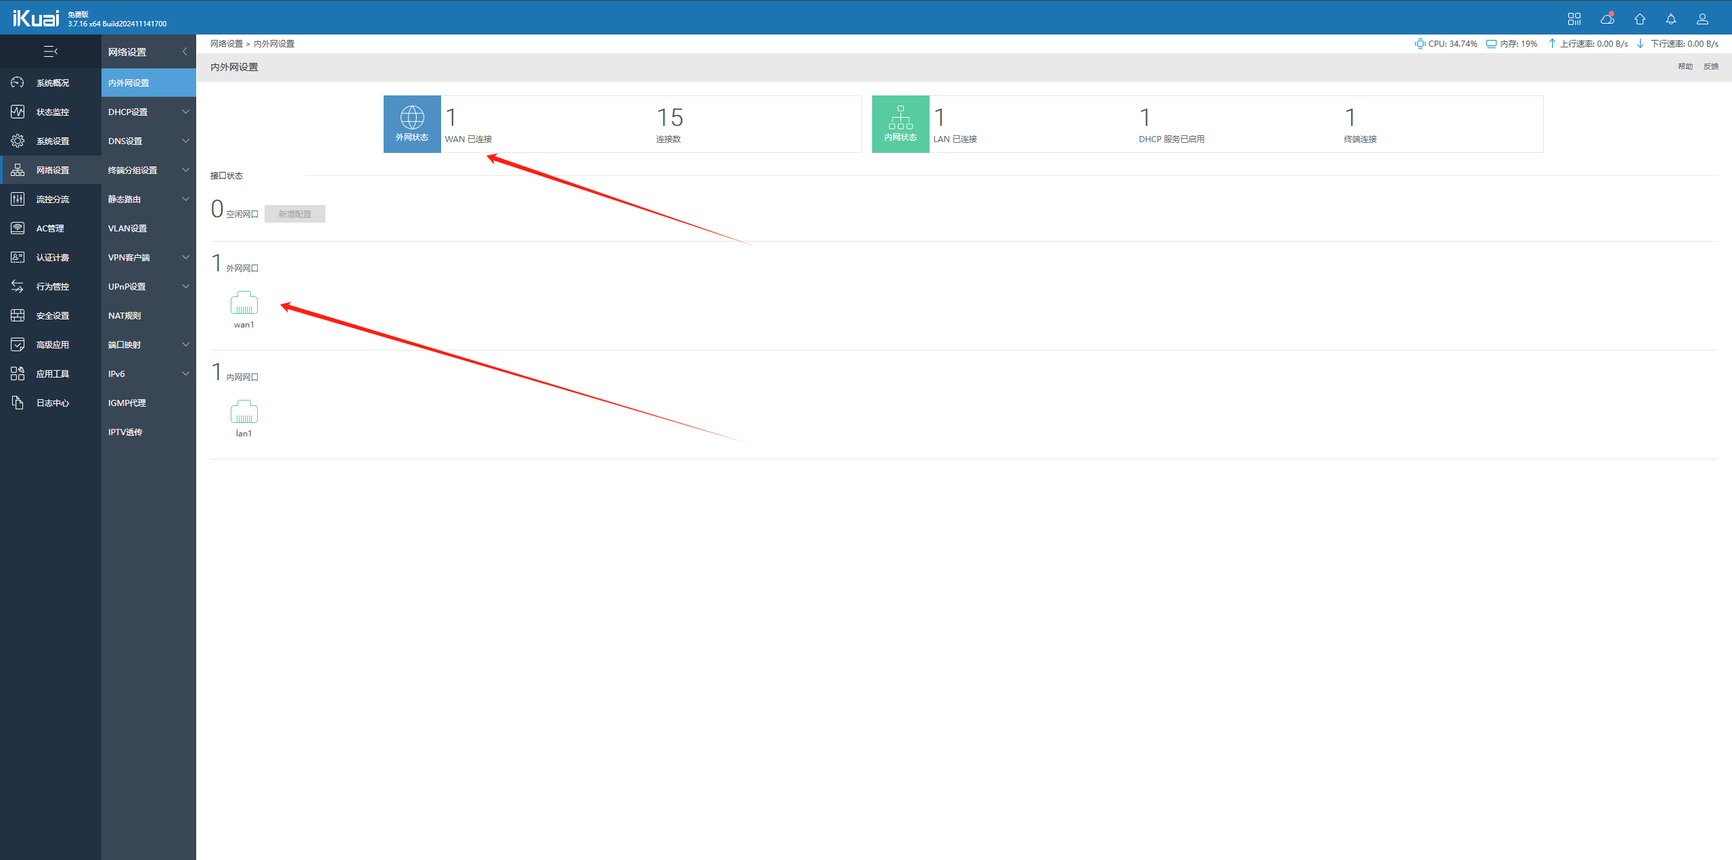This screenshot has width=1732, height=860.
Task: Open 系统概况 in the sidebar
Action: [52, 83]
